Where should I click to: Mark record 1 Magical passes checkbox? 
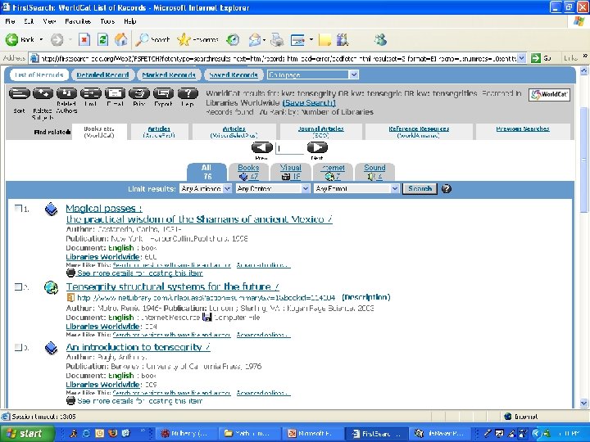click(18, 208)
